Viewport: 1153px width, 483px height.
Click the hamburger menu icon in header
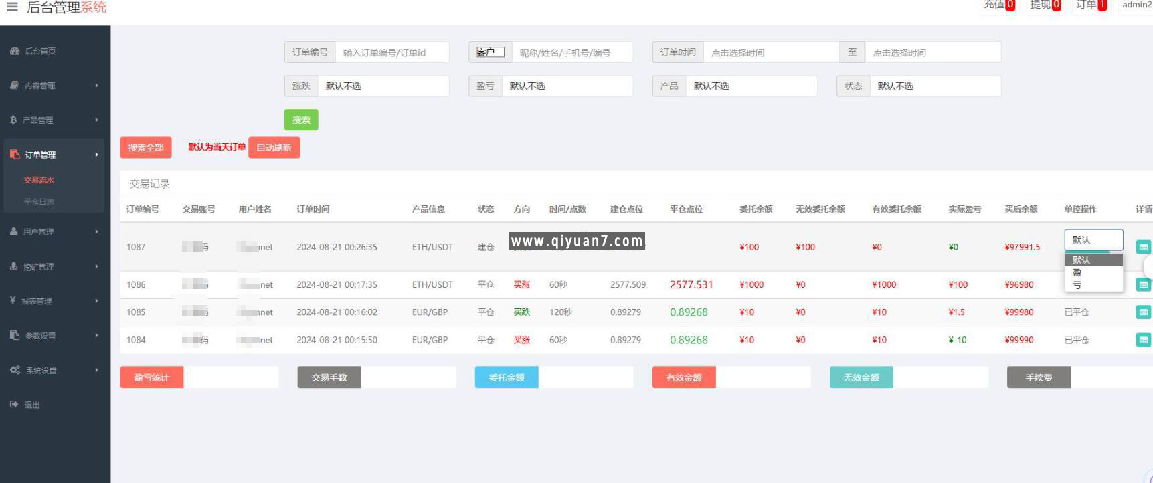tap(12, 7)
